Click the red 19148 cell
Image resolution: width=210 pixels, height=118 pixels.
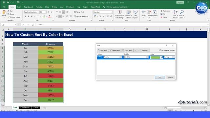[51, 76]
